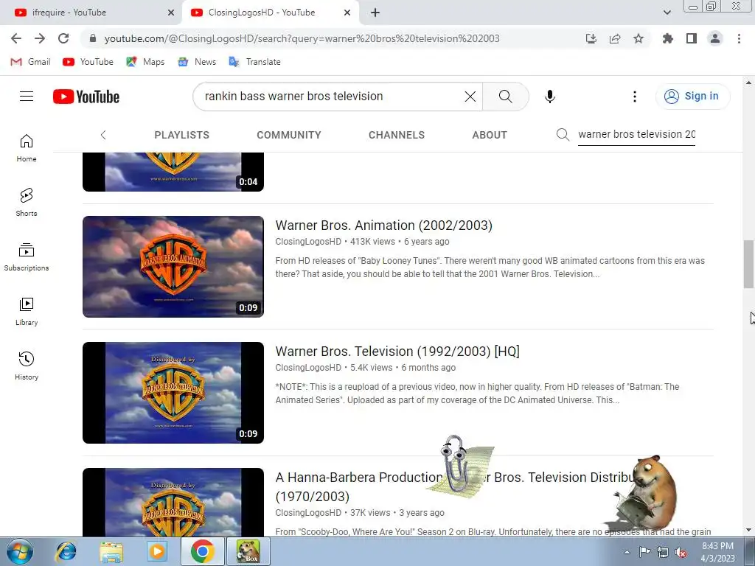
Task: Switch to the ABOUT tab
Action: coord(490,135)
